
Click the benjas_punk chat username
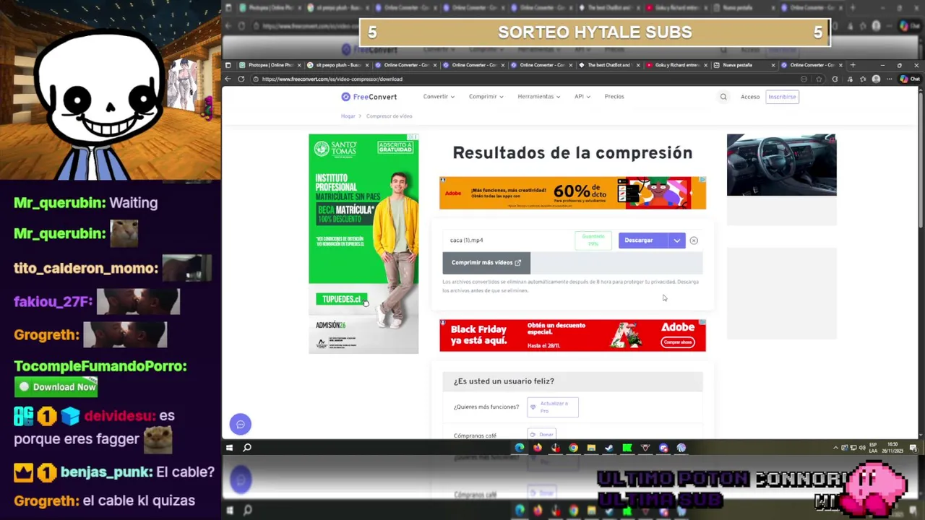[106, 472]
